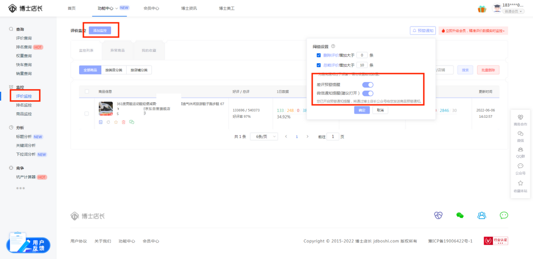This screenshot has width=533, height=259.
Task: Toggle the 微信通知提醒 switch
Action: pos(368,93)
